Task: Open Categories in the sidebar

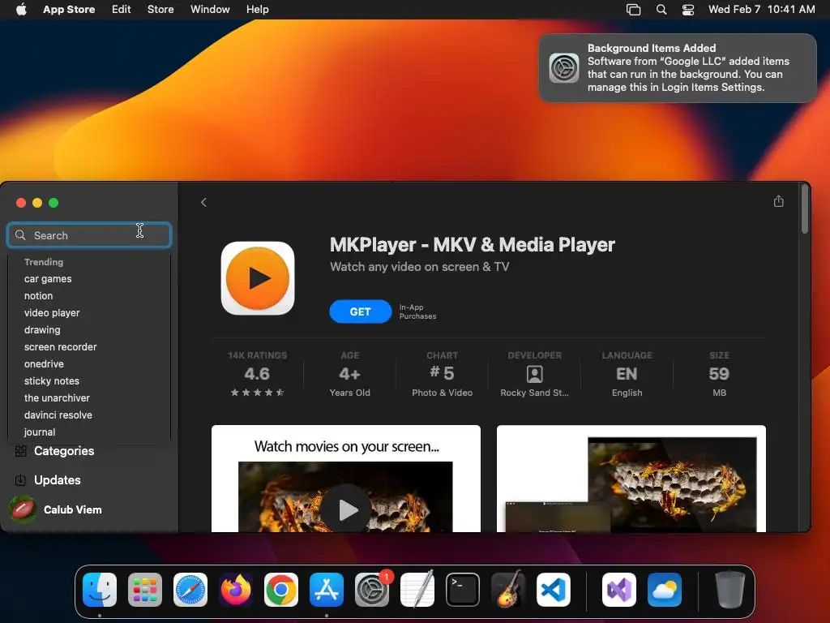Action: (64, 451)
